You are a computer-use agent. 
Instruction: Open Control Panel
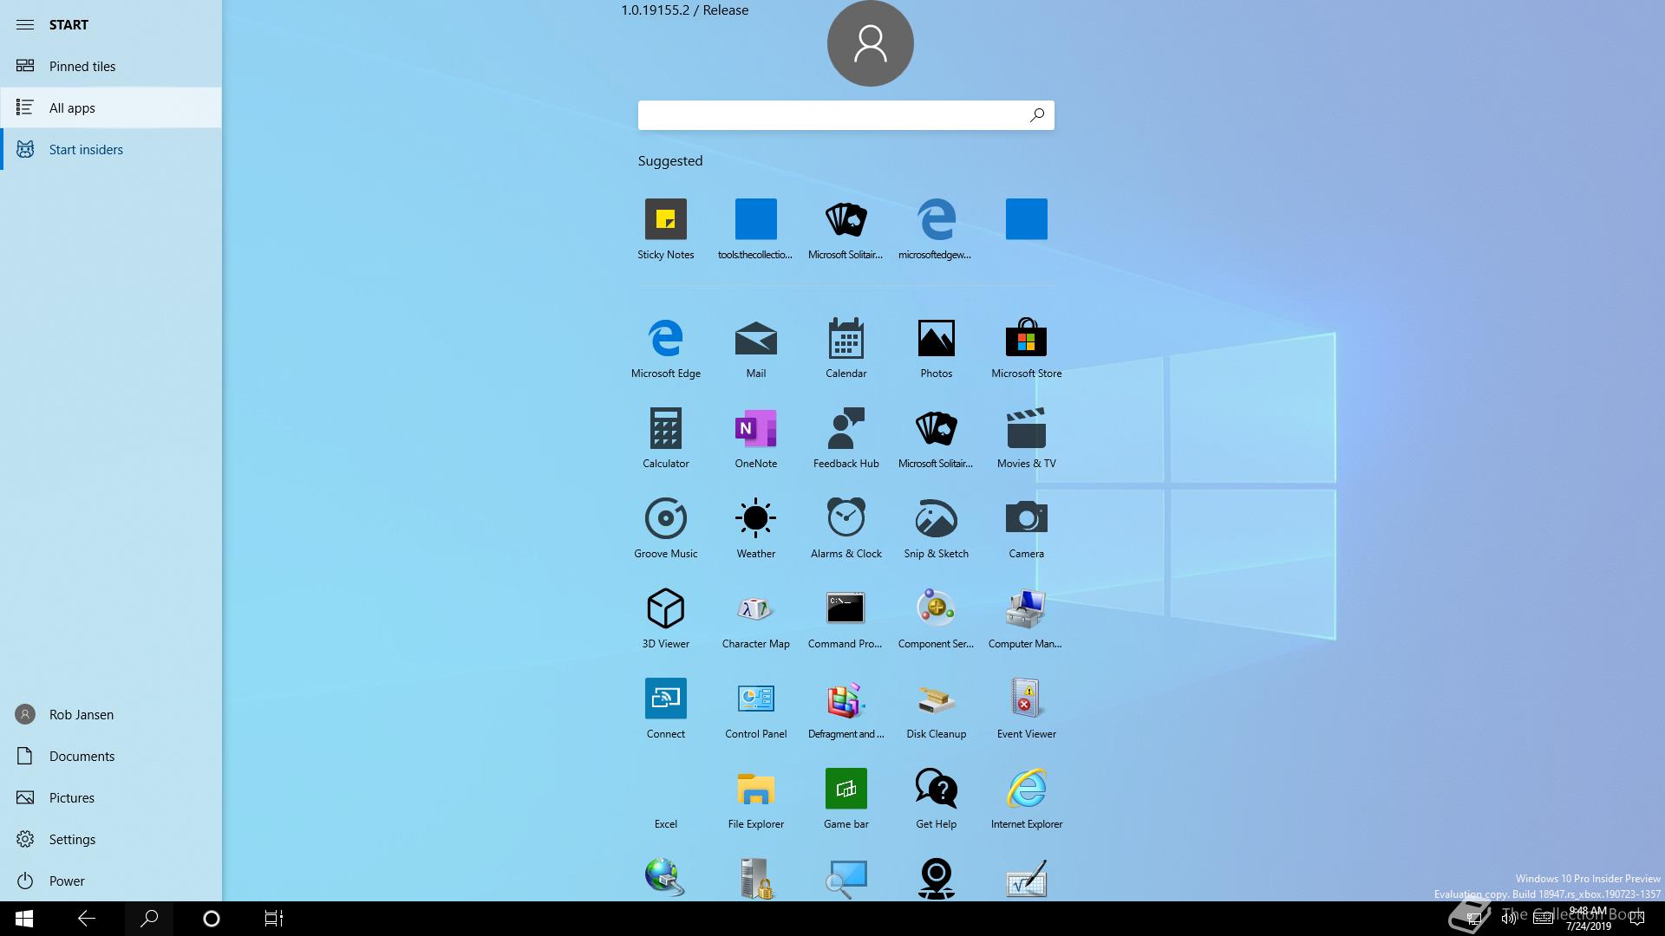click(755, 708)
